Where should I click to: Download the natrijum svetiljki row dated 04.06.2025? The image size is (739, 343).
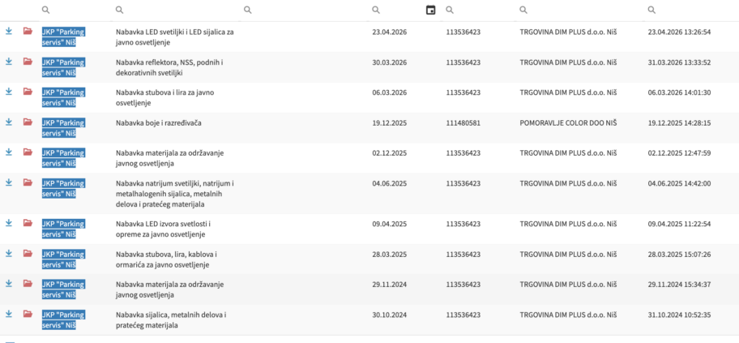(8, 182)
